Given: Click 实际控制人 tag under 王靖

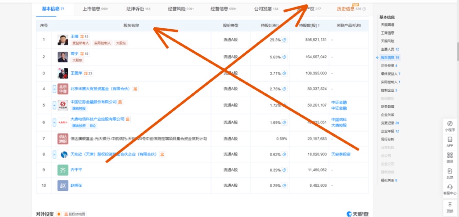Looking at the screenshot, I should (102, 43).
